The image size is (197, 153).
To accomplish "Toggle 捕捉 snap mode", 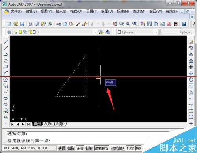I will click(x=61, y=148).
